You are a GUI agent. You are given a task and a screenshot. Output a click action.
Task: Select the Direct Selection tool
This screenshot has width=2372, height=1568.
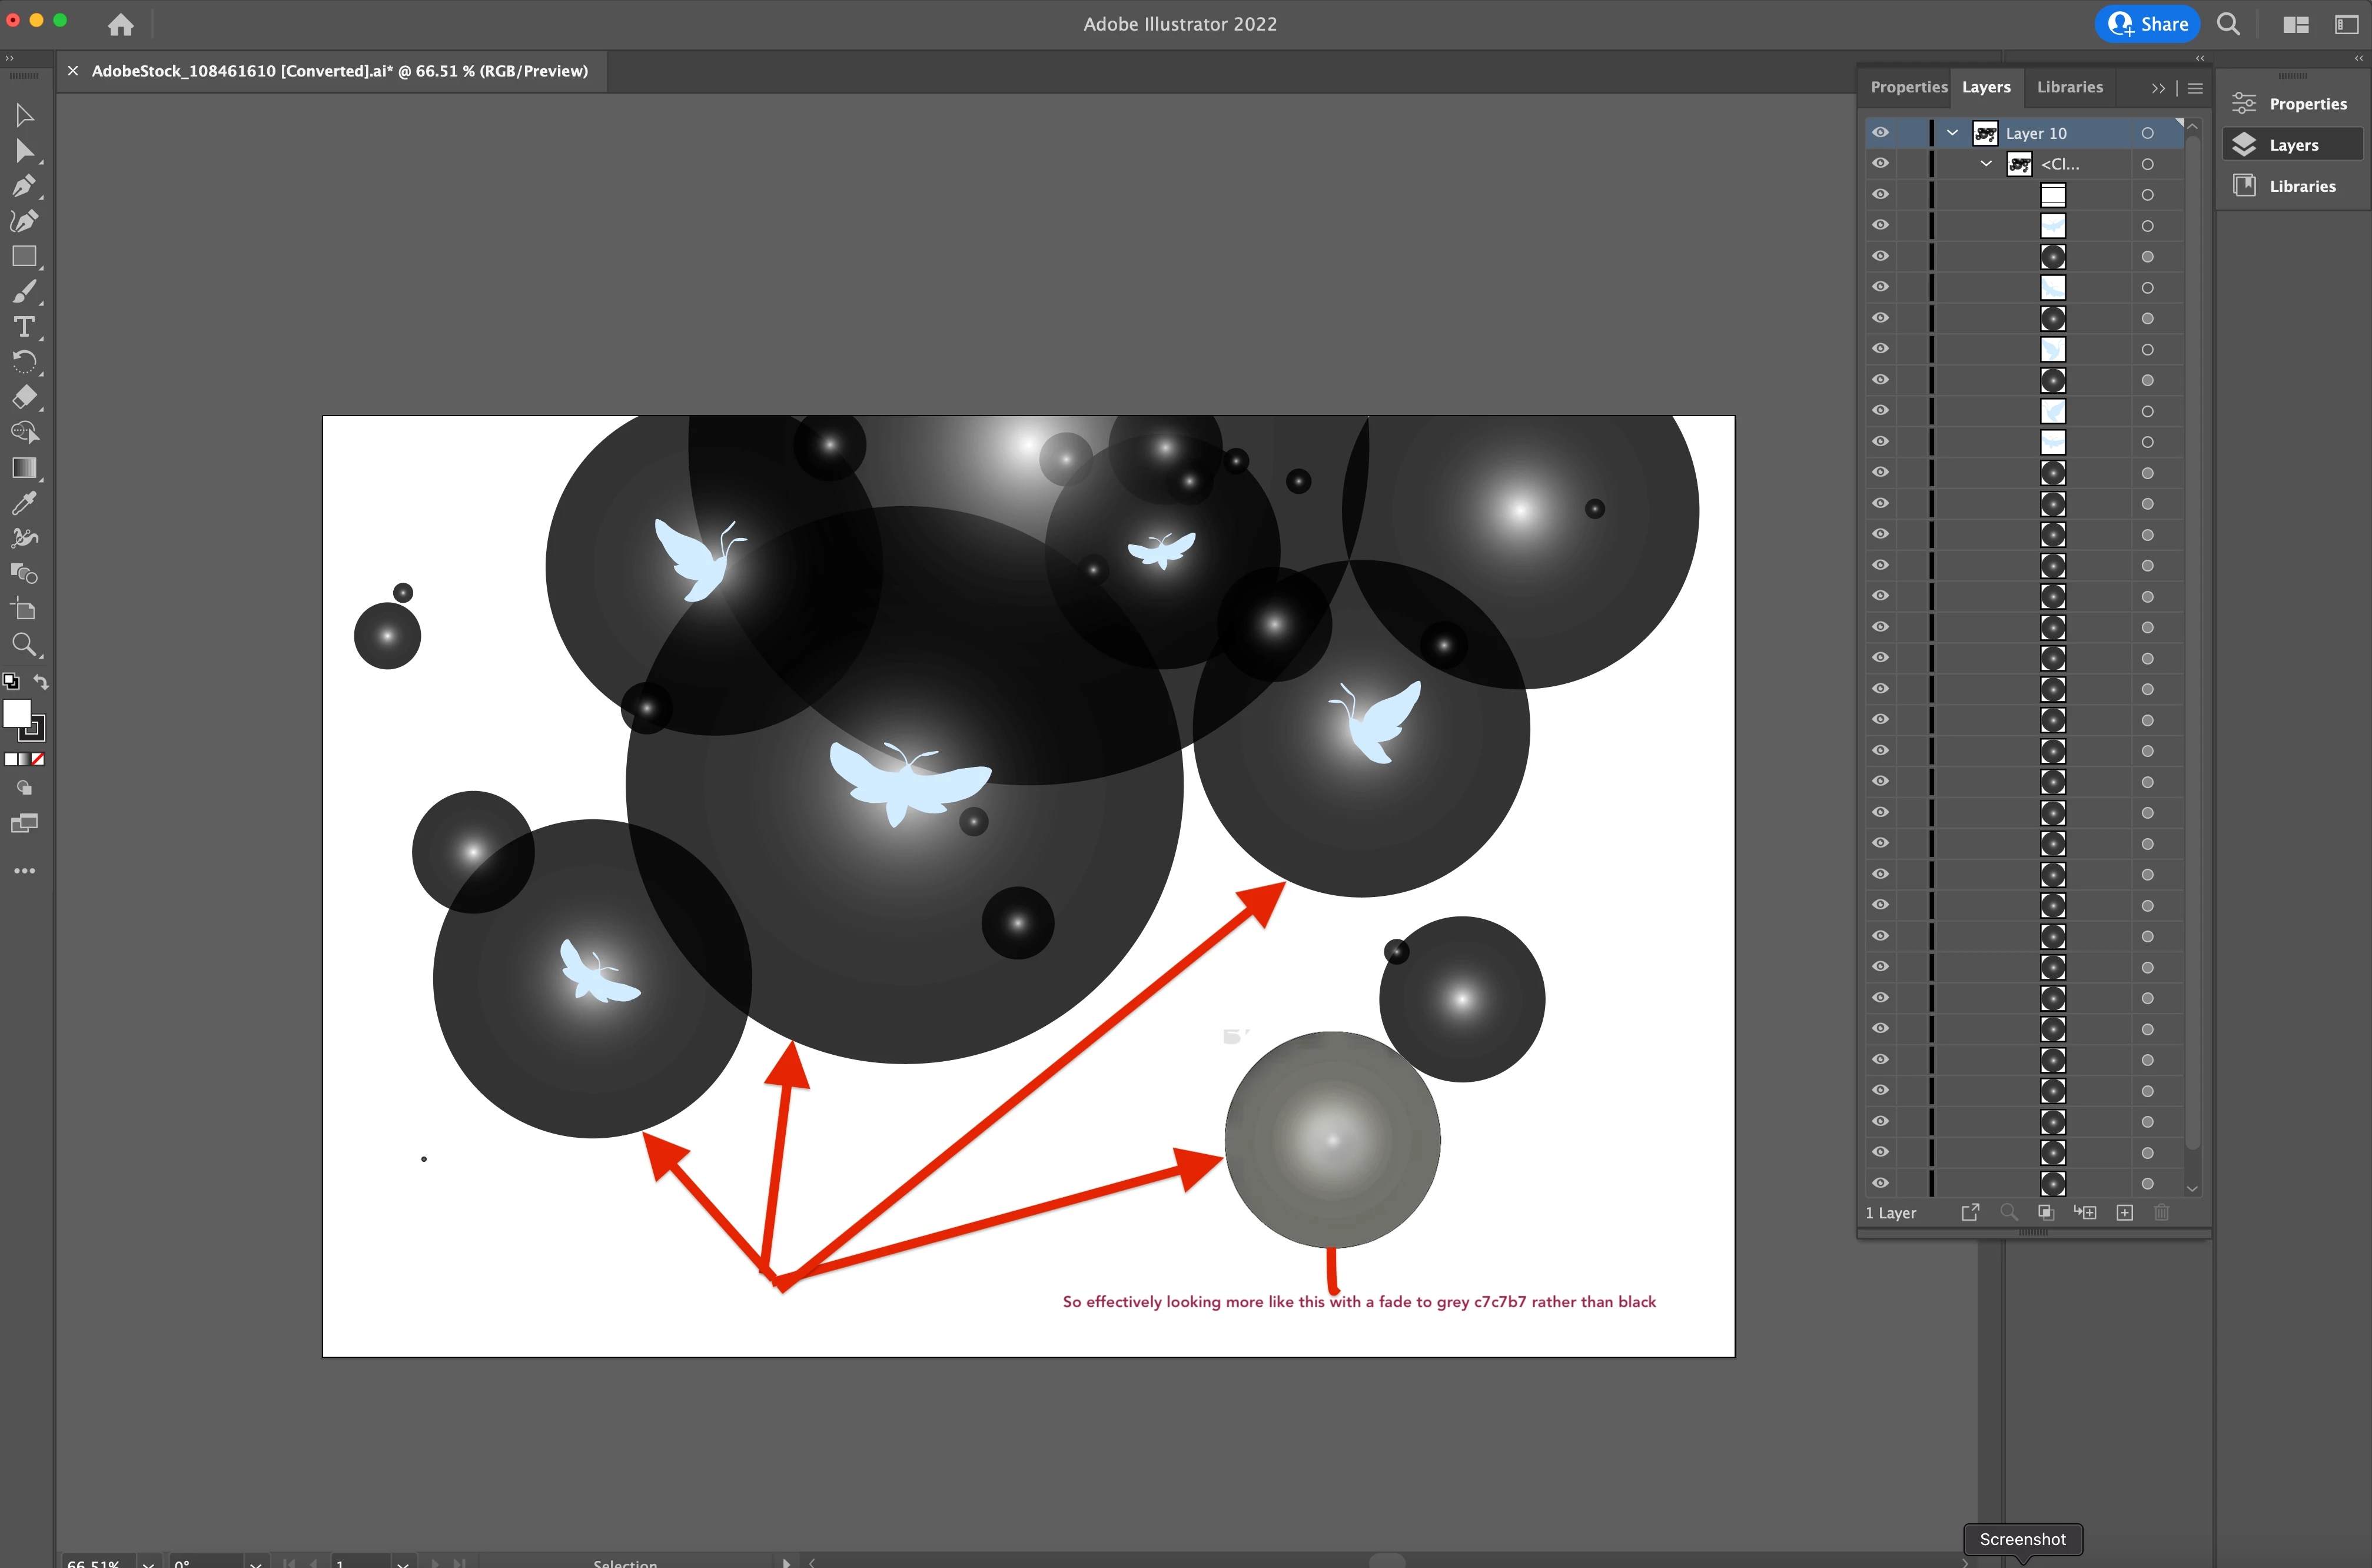pos(24,151)
